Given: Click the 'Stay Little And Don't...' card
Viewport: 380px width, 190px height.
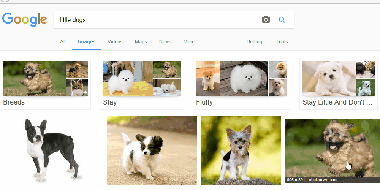Looking at the screenshot, I should click(338, 84).
